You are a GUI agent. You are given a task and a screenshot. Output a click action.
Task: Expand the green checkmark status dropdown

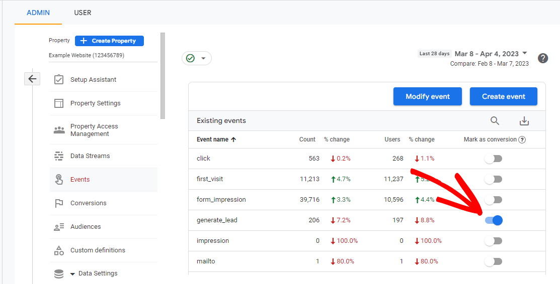(197, 58)
